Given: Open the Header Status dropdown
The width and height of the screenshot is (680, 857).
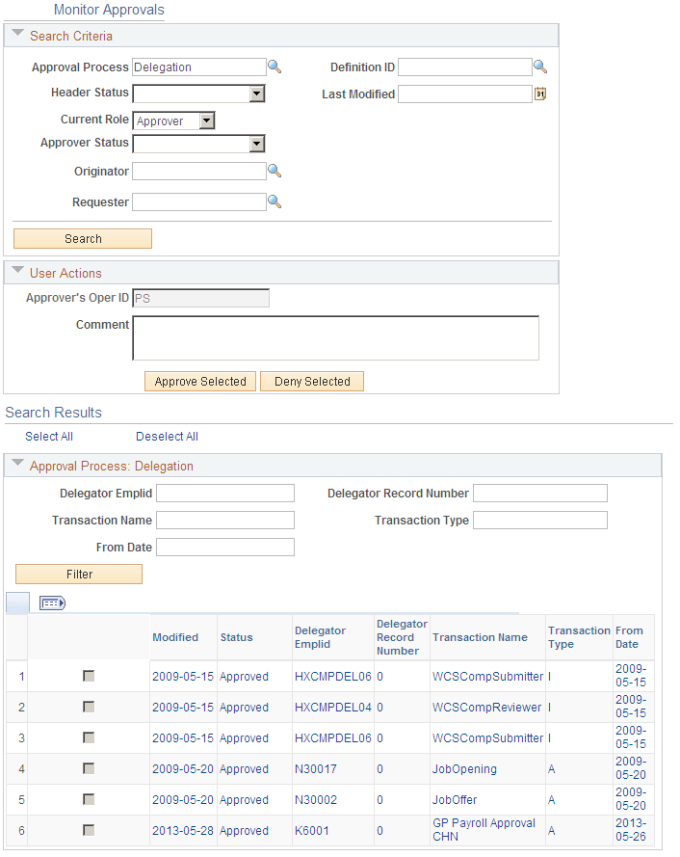Looking at the screenshot, I should (254, 94).
